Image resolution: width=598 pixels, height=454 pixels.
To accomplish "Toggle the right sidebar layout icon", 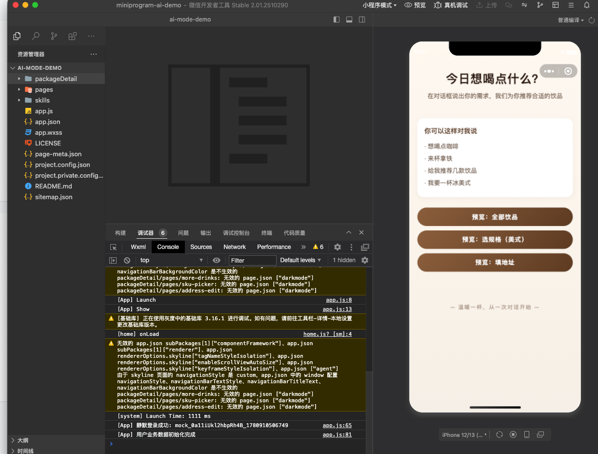I will [362, 20].
